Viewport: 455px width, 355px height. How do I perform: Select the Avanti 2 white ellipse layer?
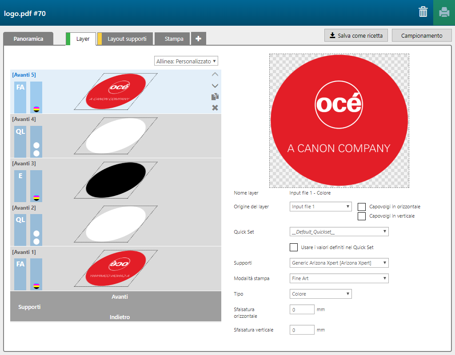[x=116, y=224]
